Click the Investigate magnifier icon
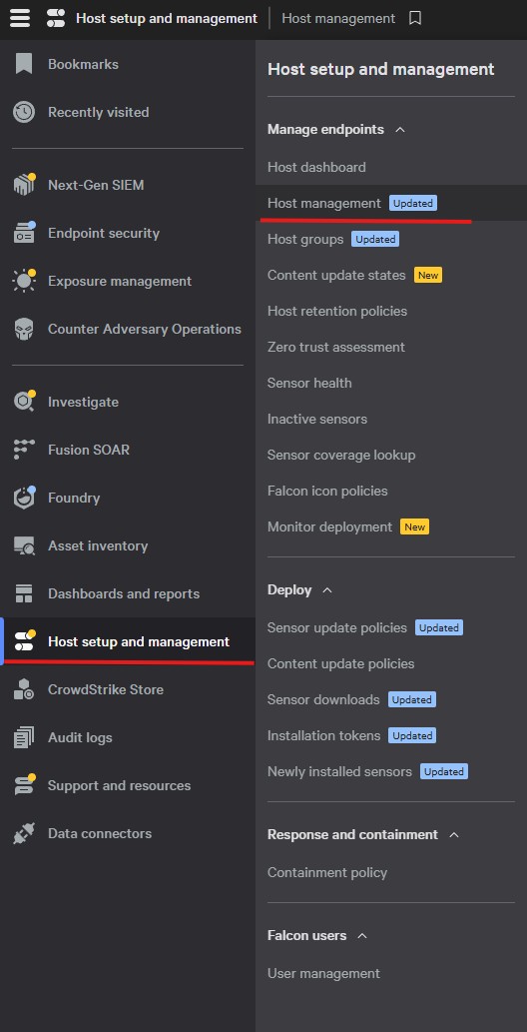 [x=24, y=402]
